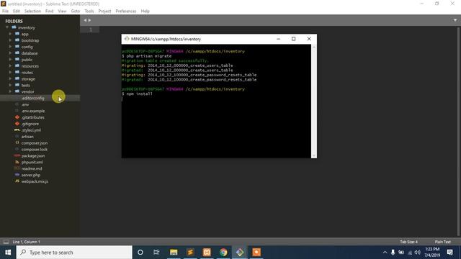Open XAMPP from the taskbar
The image size is (461, 259).
207,253
